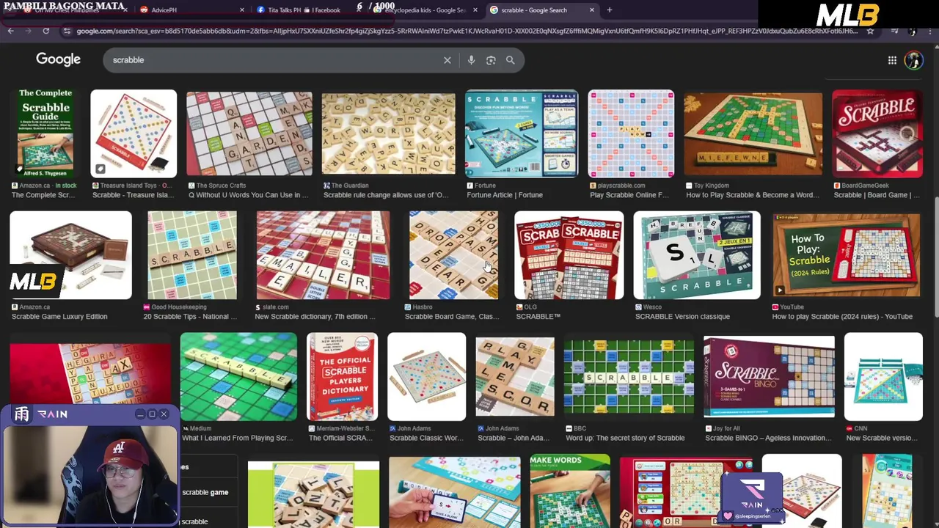Viewport: 939px width, 528px height.
Task: Open the Fortune Article image
Action: pos(522,133)
